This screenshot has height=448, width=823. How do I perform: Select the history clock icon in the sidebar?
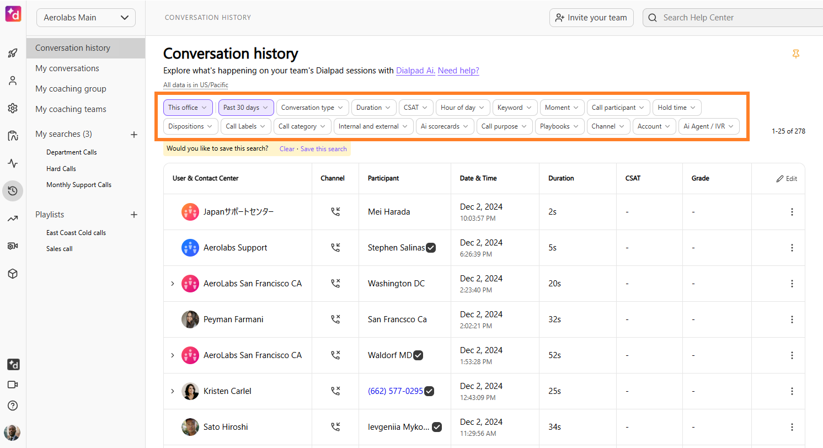click(13, 191)
